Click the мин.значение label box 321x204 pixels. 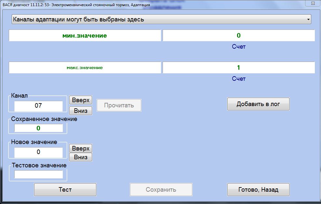click(x=85, y=36)
